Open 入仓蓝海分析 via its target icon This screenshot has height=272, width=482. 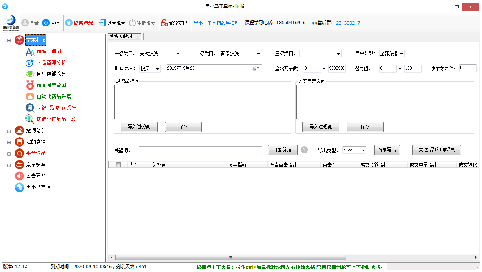tap(30, 63)
